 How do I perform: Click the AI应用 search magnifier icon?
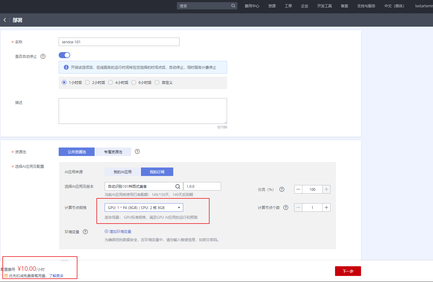click(x=178, y=187)
